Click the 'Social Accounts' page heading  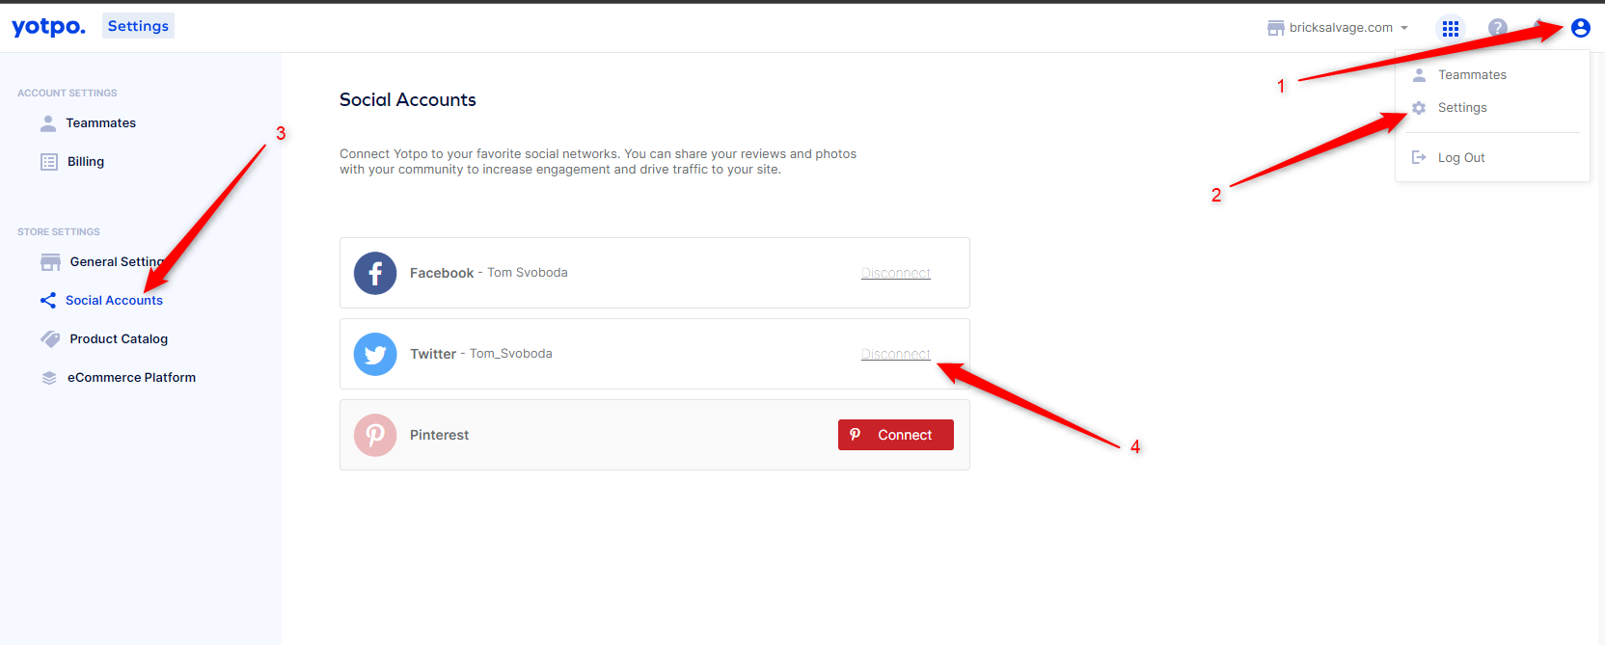click(x=408, y=100)
